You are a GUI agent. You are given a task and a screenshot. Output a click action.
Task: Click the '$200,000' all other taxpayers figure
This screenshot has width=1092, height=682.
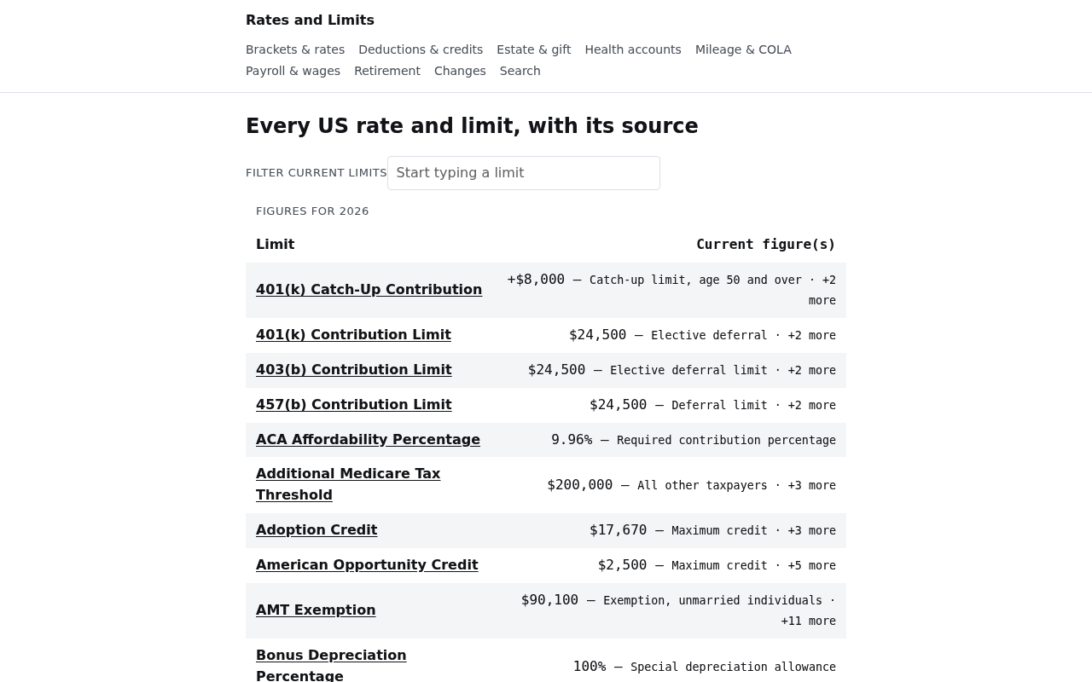[x=580, y=485]
